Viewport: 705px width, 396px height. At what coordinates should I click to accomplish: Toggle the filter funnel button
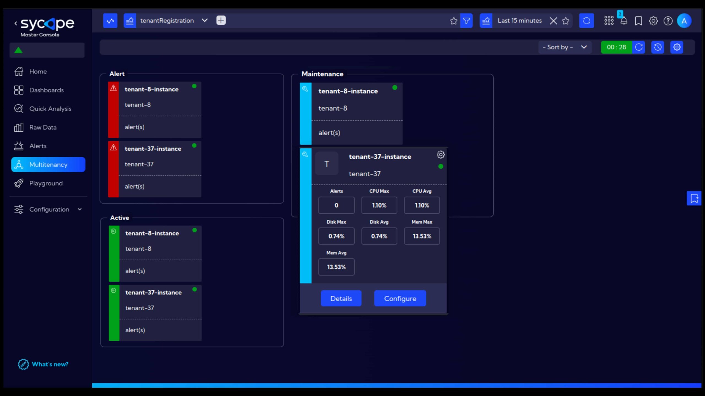click(466, 21)
